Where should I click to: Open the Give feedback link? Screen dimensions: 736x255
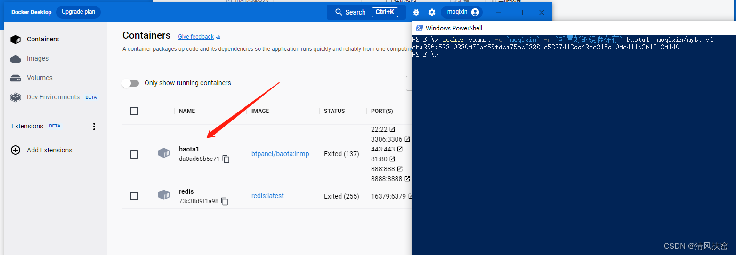click(196, 37)
